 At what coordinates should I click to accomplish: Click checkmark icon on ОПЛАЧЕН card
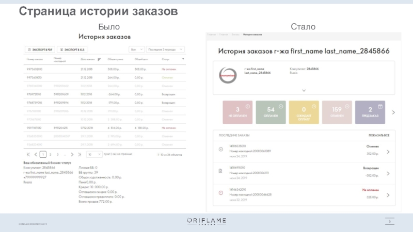pyautogui.click(x=281, y=106)
